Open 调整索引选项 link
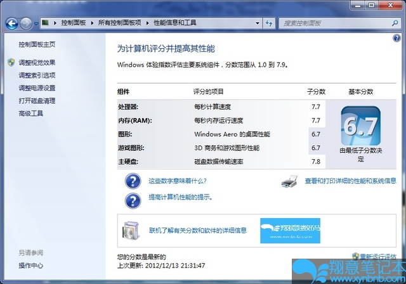The image size is (406, 284). click(x=37, y=75)
